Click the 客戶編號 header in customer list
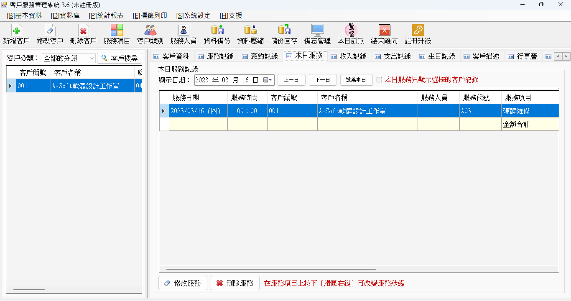The height and width of the screenshot is (301, 571). (x=33, y=72)
